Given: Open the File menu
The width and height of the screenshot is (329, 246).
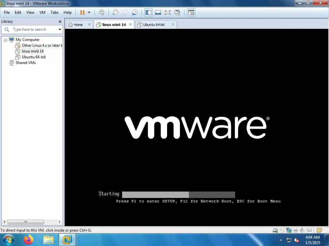Looking at the screenshot, I should pos(7,12).
